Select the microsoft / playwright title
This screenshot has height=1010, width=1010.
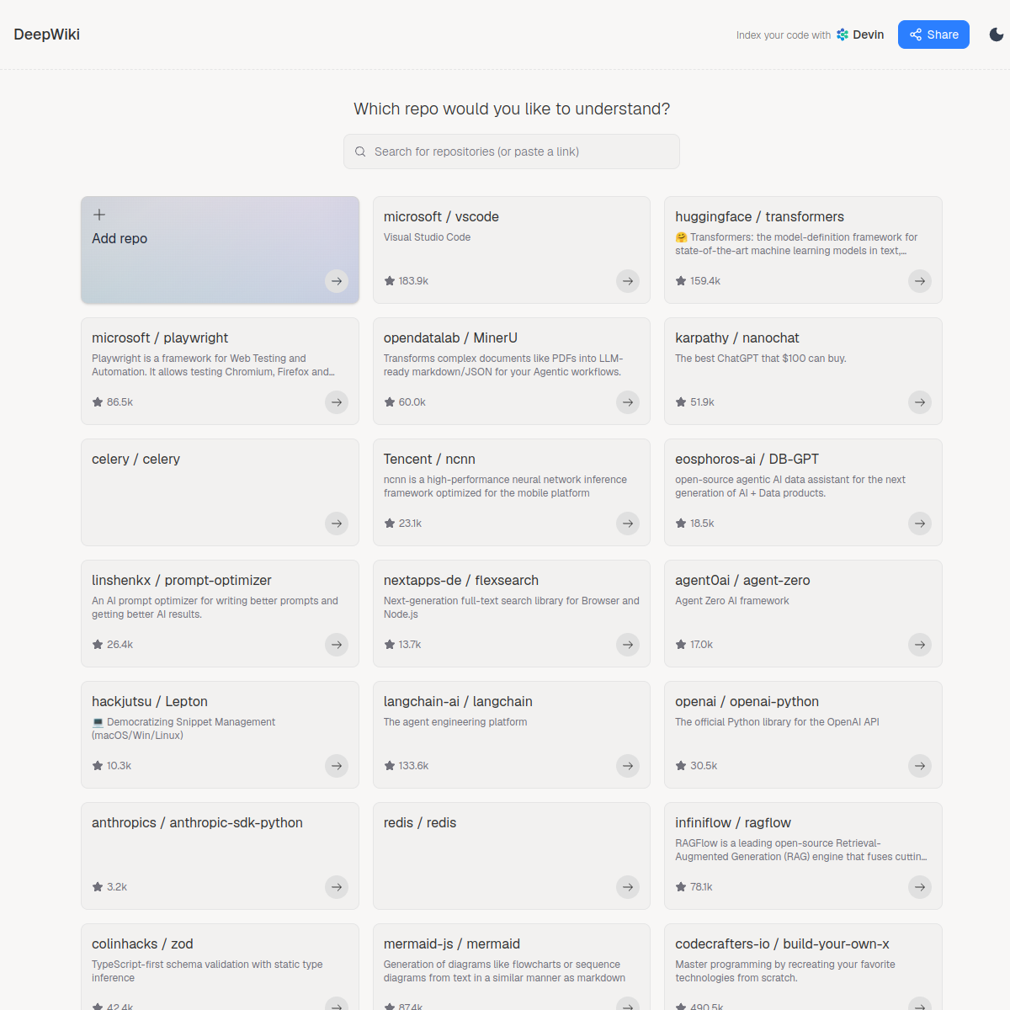click(x=160, y=338)
